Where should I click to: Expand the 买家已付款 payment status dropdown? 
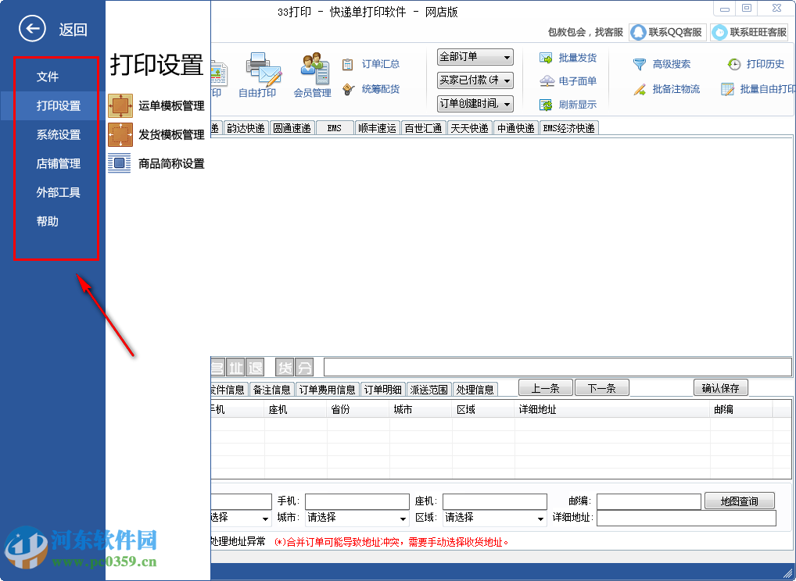(x=475, y=79)
